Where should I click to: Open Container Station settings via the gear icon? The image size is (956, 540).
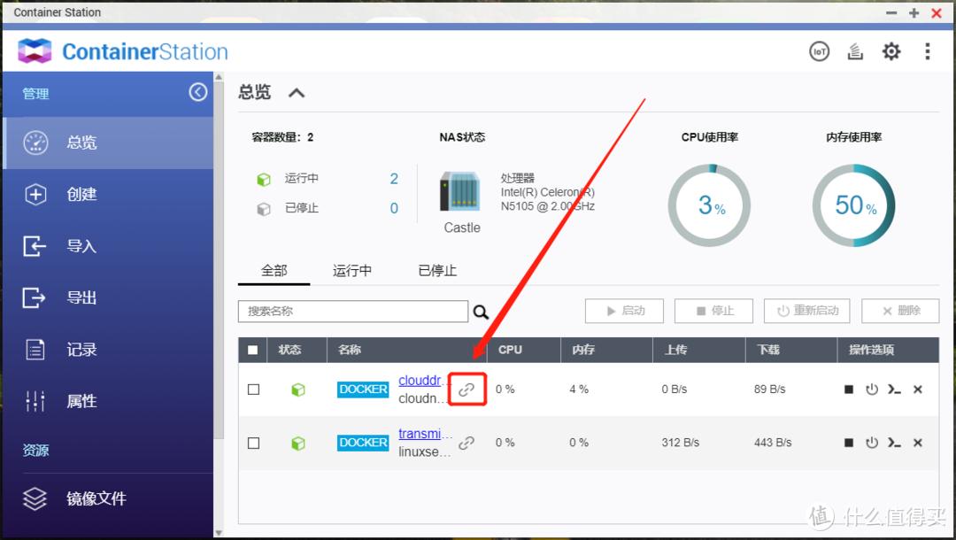coord(891,51)
